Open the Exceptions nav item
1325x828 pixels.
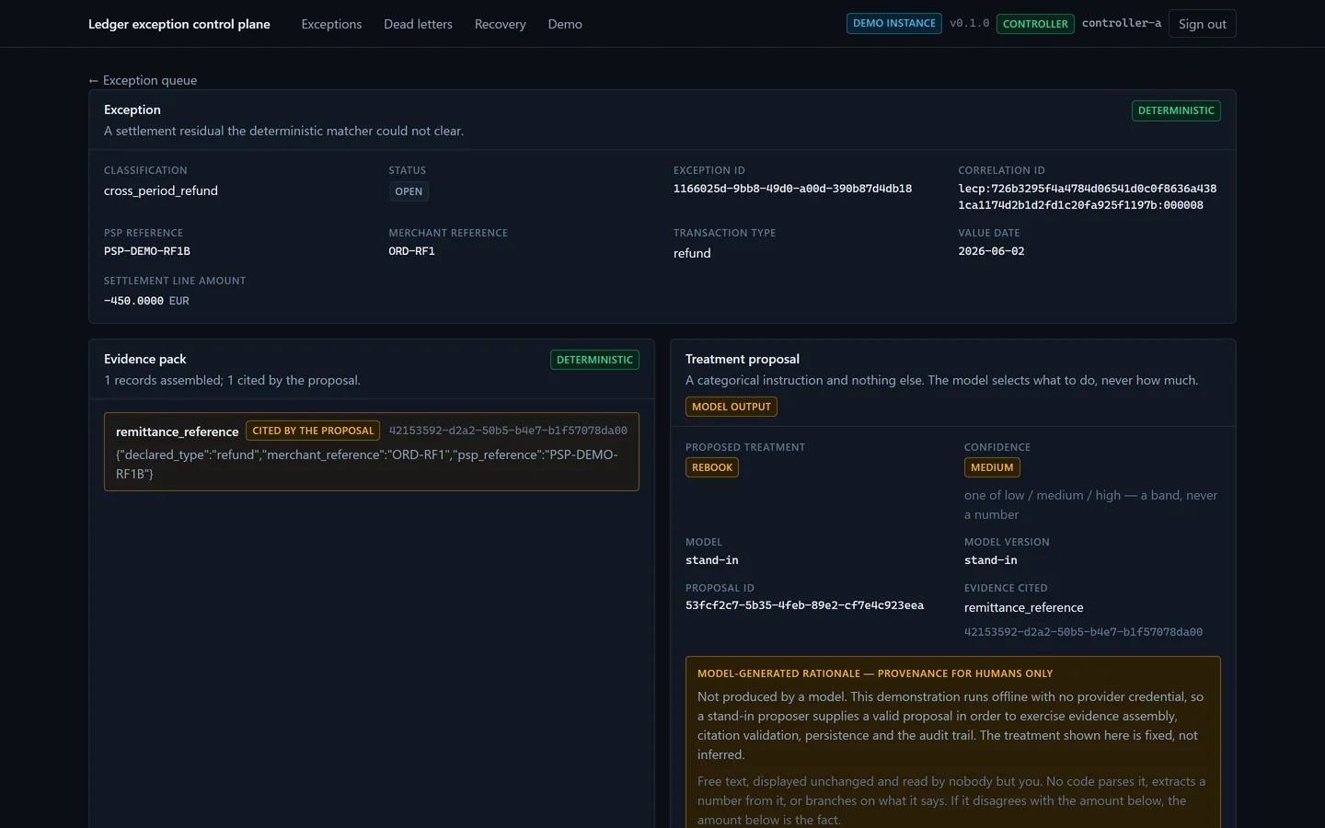pyautogui.click(x=331, y=24)
